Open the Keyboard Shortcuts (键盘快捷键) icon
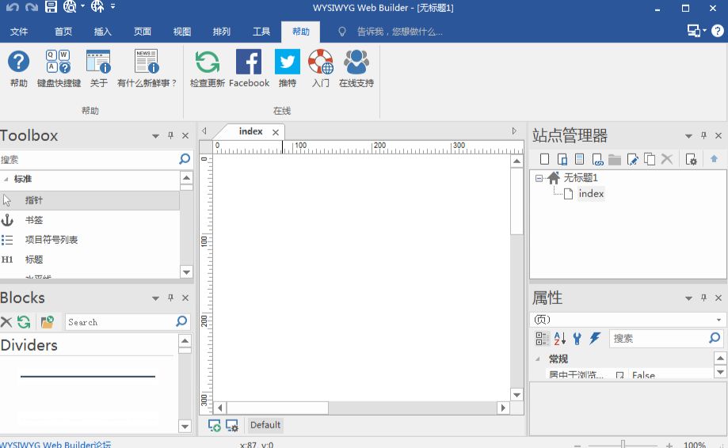The image size is (728, 448). coord(59,63)
